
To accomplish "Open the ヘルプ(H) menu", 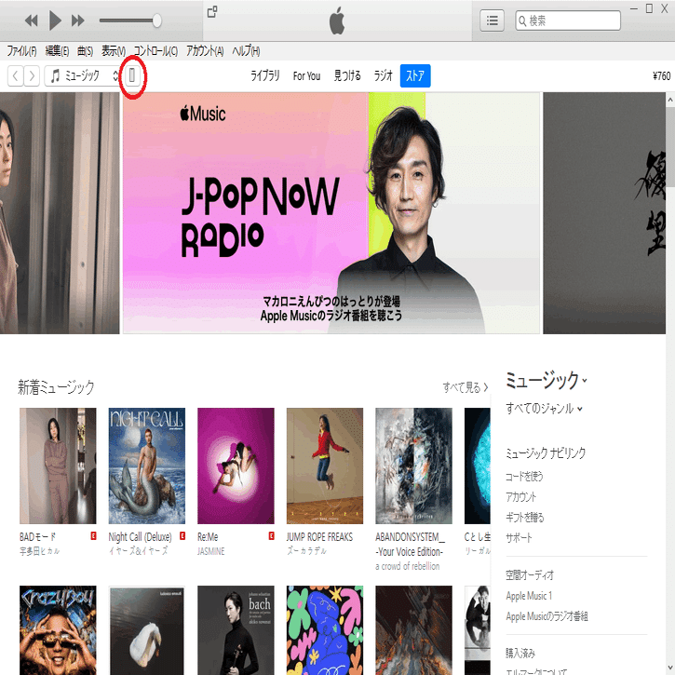I will click(x=246, y=51).
